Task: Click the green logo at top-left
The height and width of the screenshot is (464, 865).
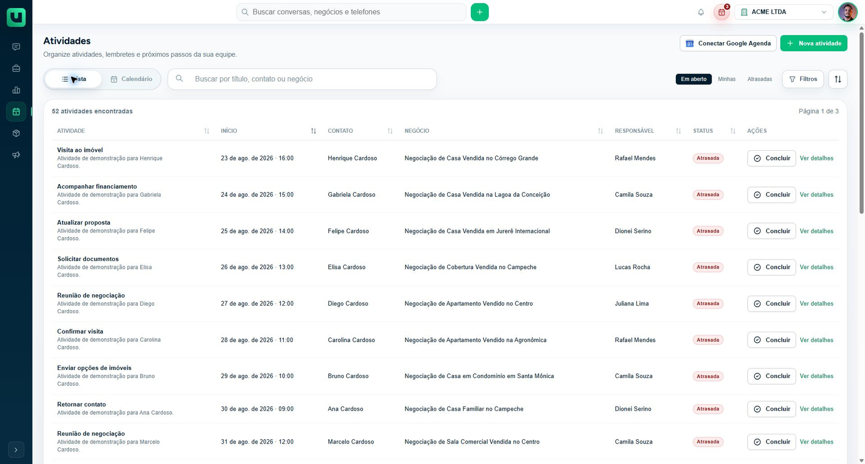Action: click(16, 17)
